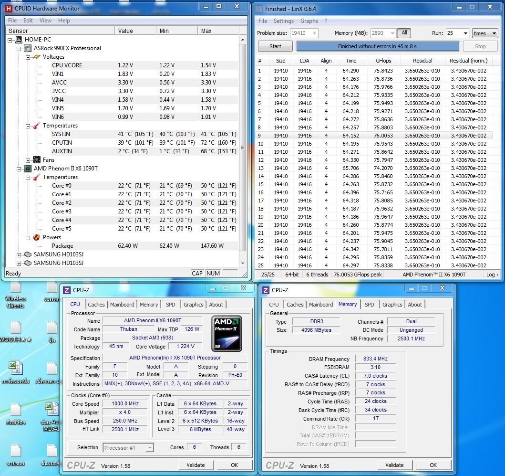Click the upper SAMSUNG HD103SJ drive icon

tap(28, 254)
